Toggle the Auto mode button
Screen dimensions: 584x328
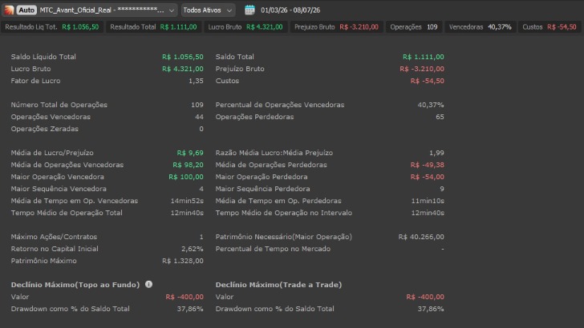click(26, 10)
